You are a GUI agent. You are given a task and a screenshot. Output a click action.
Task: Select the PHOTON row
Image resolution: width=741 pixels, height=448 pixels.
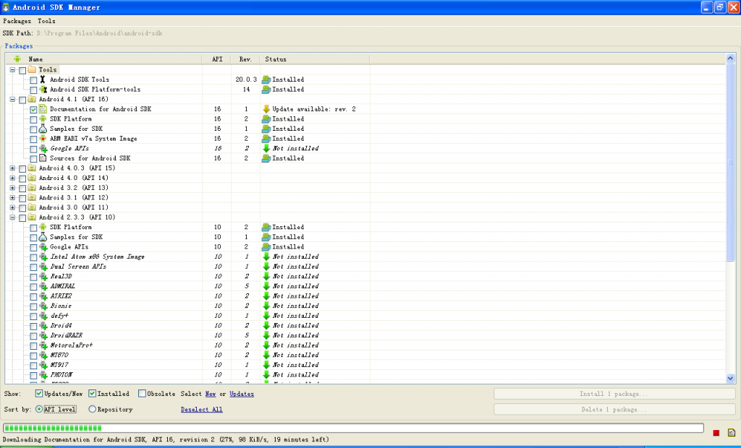pos(365,375)
